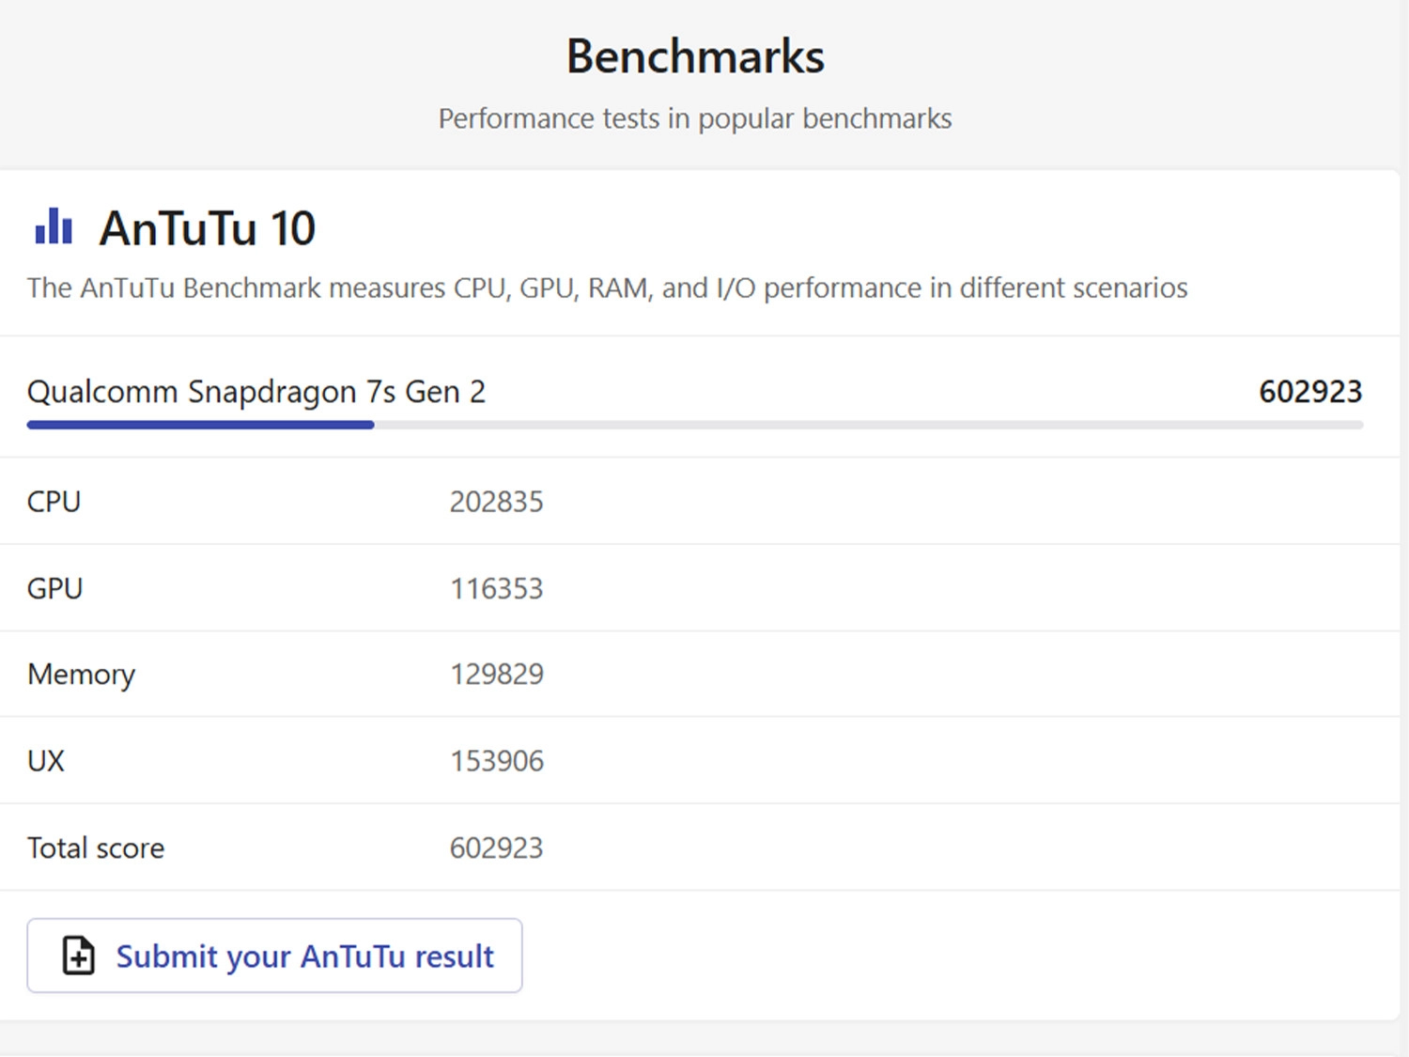Click the 'Total score' row label
The image size is (1409, 1057).
tap(96, 847)
